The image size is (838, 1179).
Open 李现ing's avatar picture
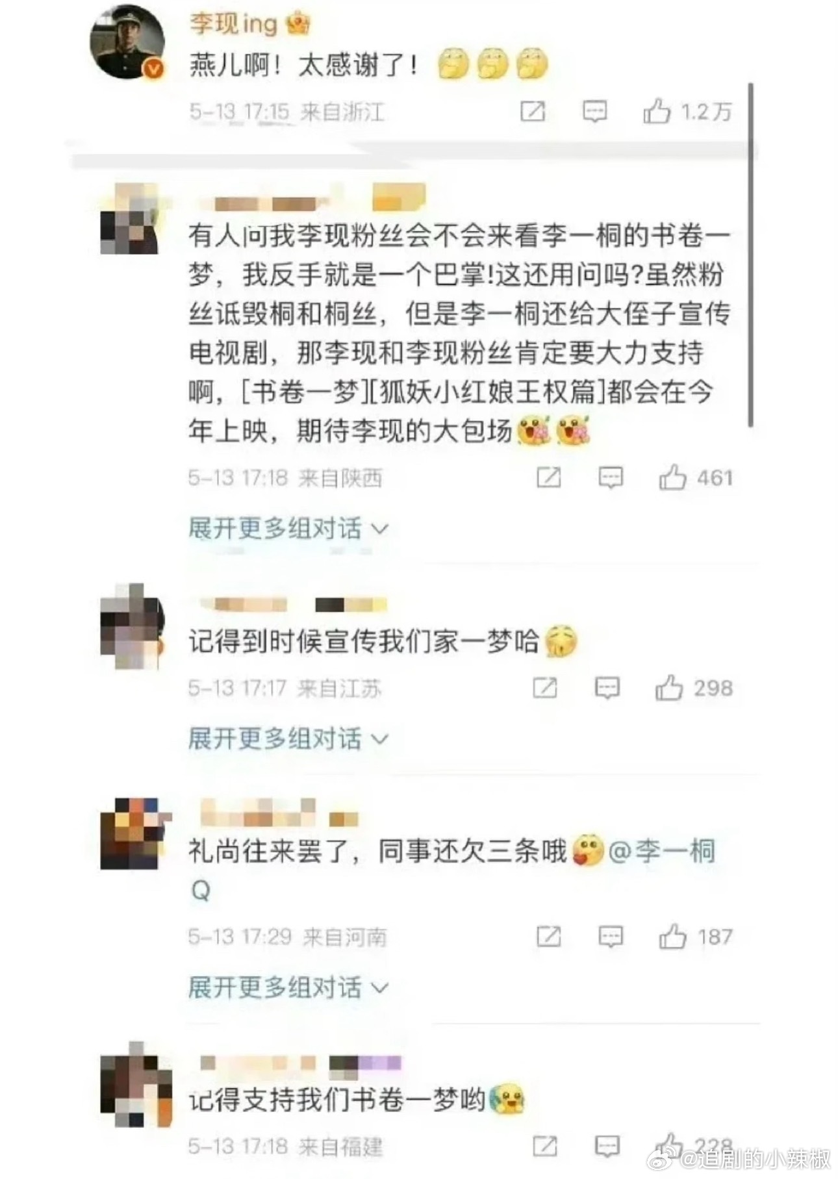click(x=126, y=42)
